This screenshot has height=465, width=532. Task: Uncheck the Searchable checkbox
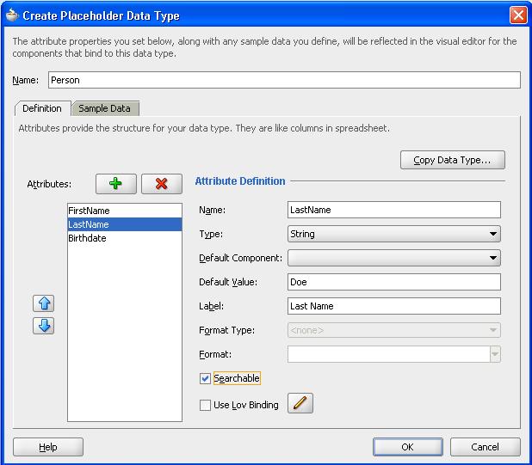(205, 378)
